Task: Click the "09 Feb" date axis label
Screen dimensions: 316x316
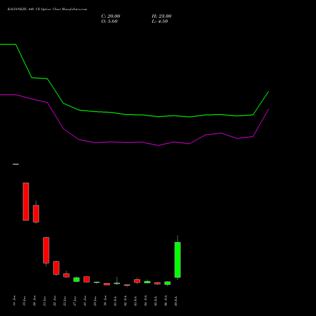Action: 176,301
